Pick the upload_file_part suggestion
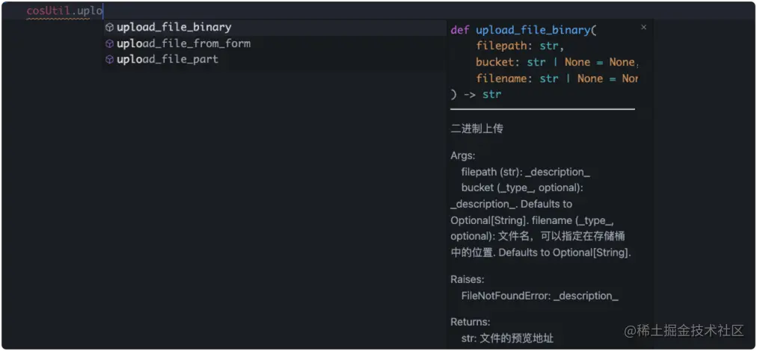Viewport: 757px width, 351px height. pyautogui.click(x=275, y=60)
